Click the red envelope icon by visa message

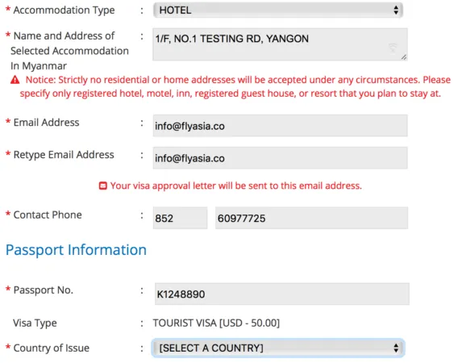point(103,186)
